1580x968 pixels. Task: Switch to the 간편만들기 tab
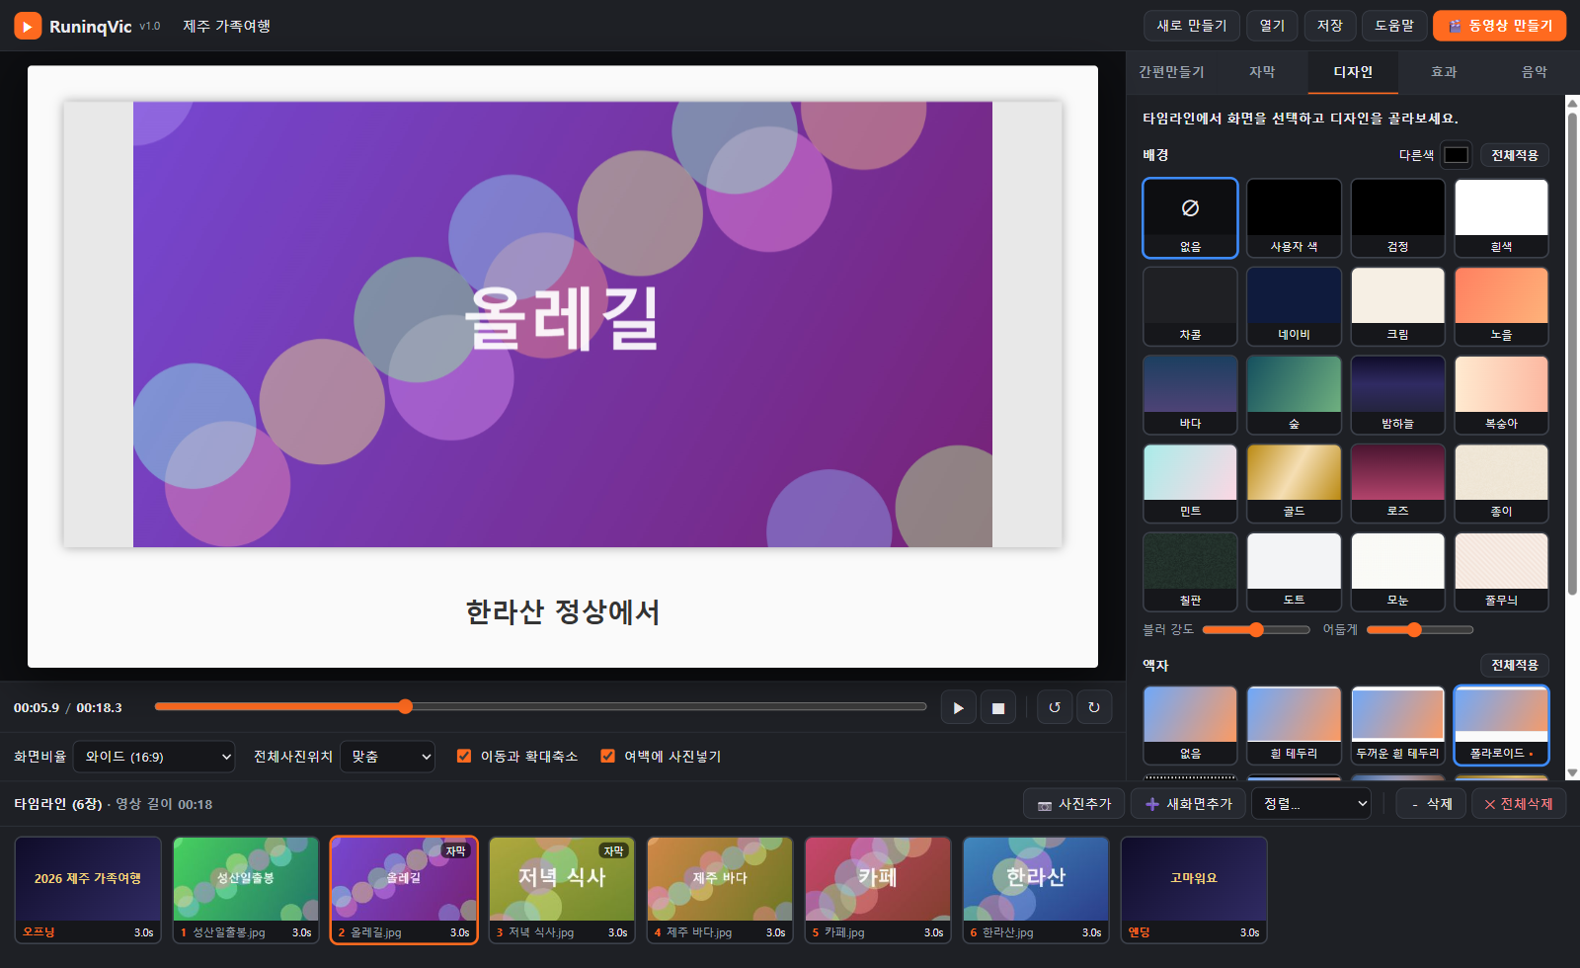[x=1171, y=72]
